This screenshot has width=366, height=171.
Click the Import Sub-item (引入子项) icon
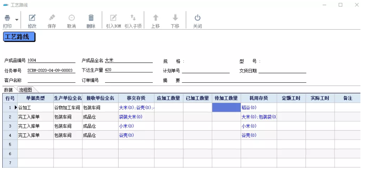point(133,18)
